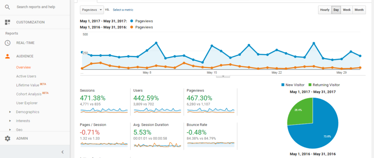Switch chart to Week view

pyautogui.click(x=347, y=10)
